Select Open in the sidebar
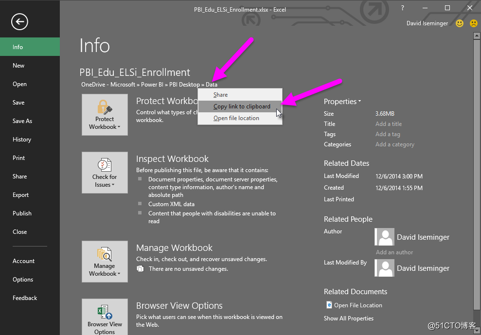 pyautogui.click(x=30, y=84)
